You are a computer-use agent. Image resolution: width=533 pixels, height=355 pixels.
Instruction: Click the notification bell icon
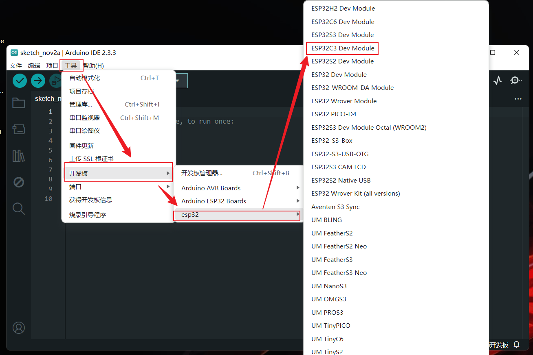517,344
